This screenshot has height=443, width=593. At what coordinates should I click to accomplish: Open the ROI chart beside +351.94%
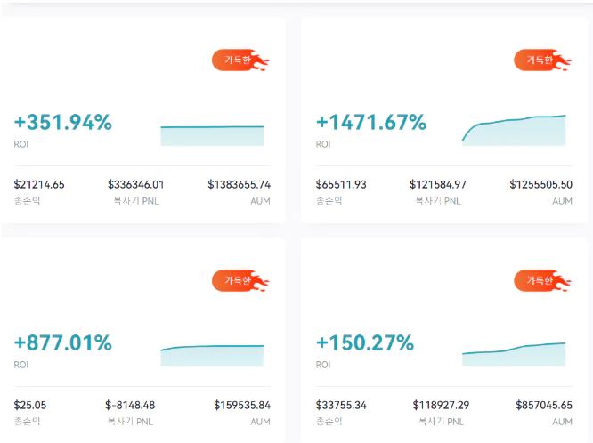tap(212, 134)
